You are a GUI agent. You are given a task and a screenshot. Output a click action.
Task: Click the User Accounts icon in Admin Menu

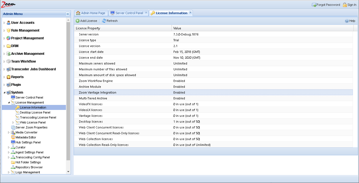[9, 23]
